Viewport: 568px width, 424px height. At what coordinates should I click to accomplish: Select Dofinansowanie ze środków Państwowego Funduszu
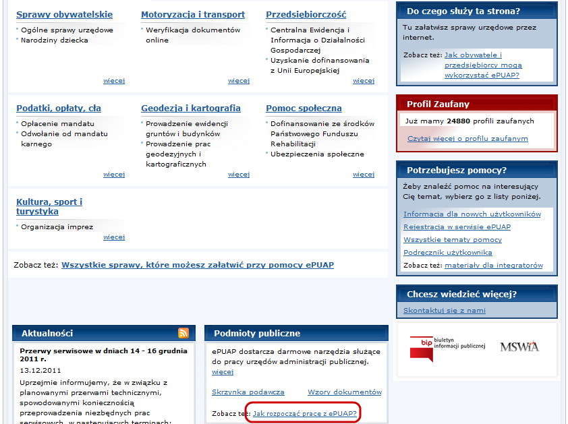point(322,134)
